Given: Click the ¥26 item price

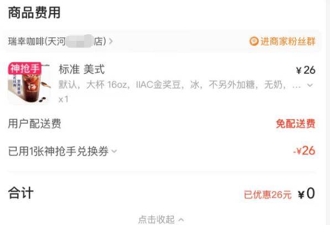Looking at the screenshot, I should tap(306, 70).
